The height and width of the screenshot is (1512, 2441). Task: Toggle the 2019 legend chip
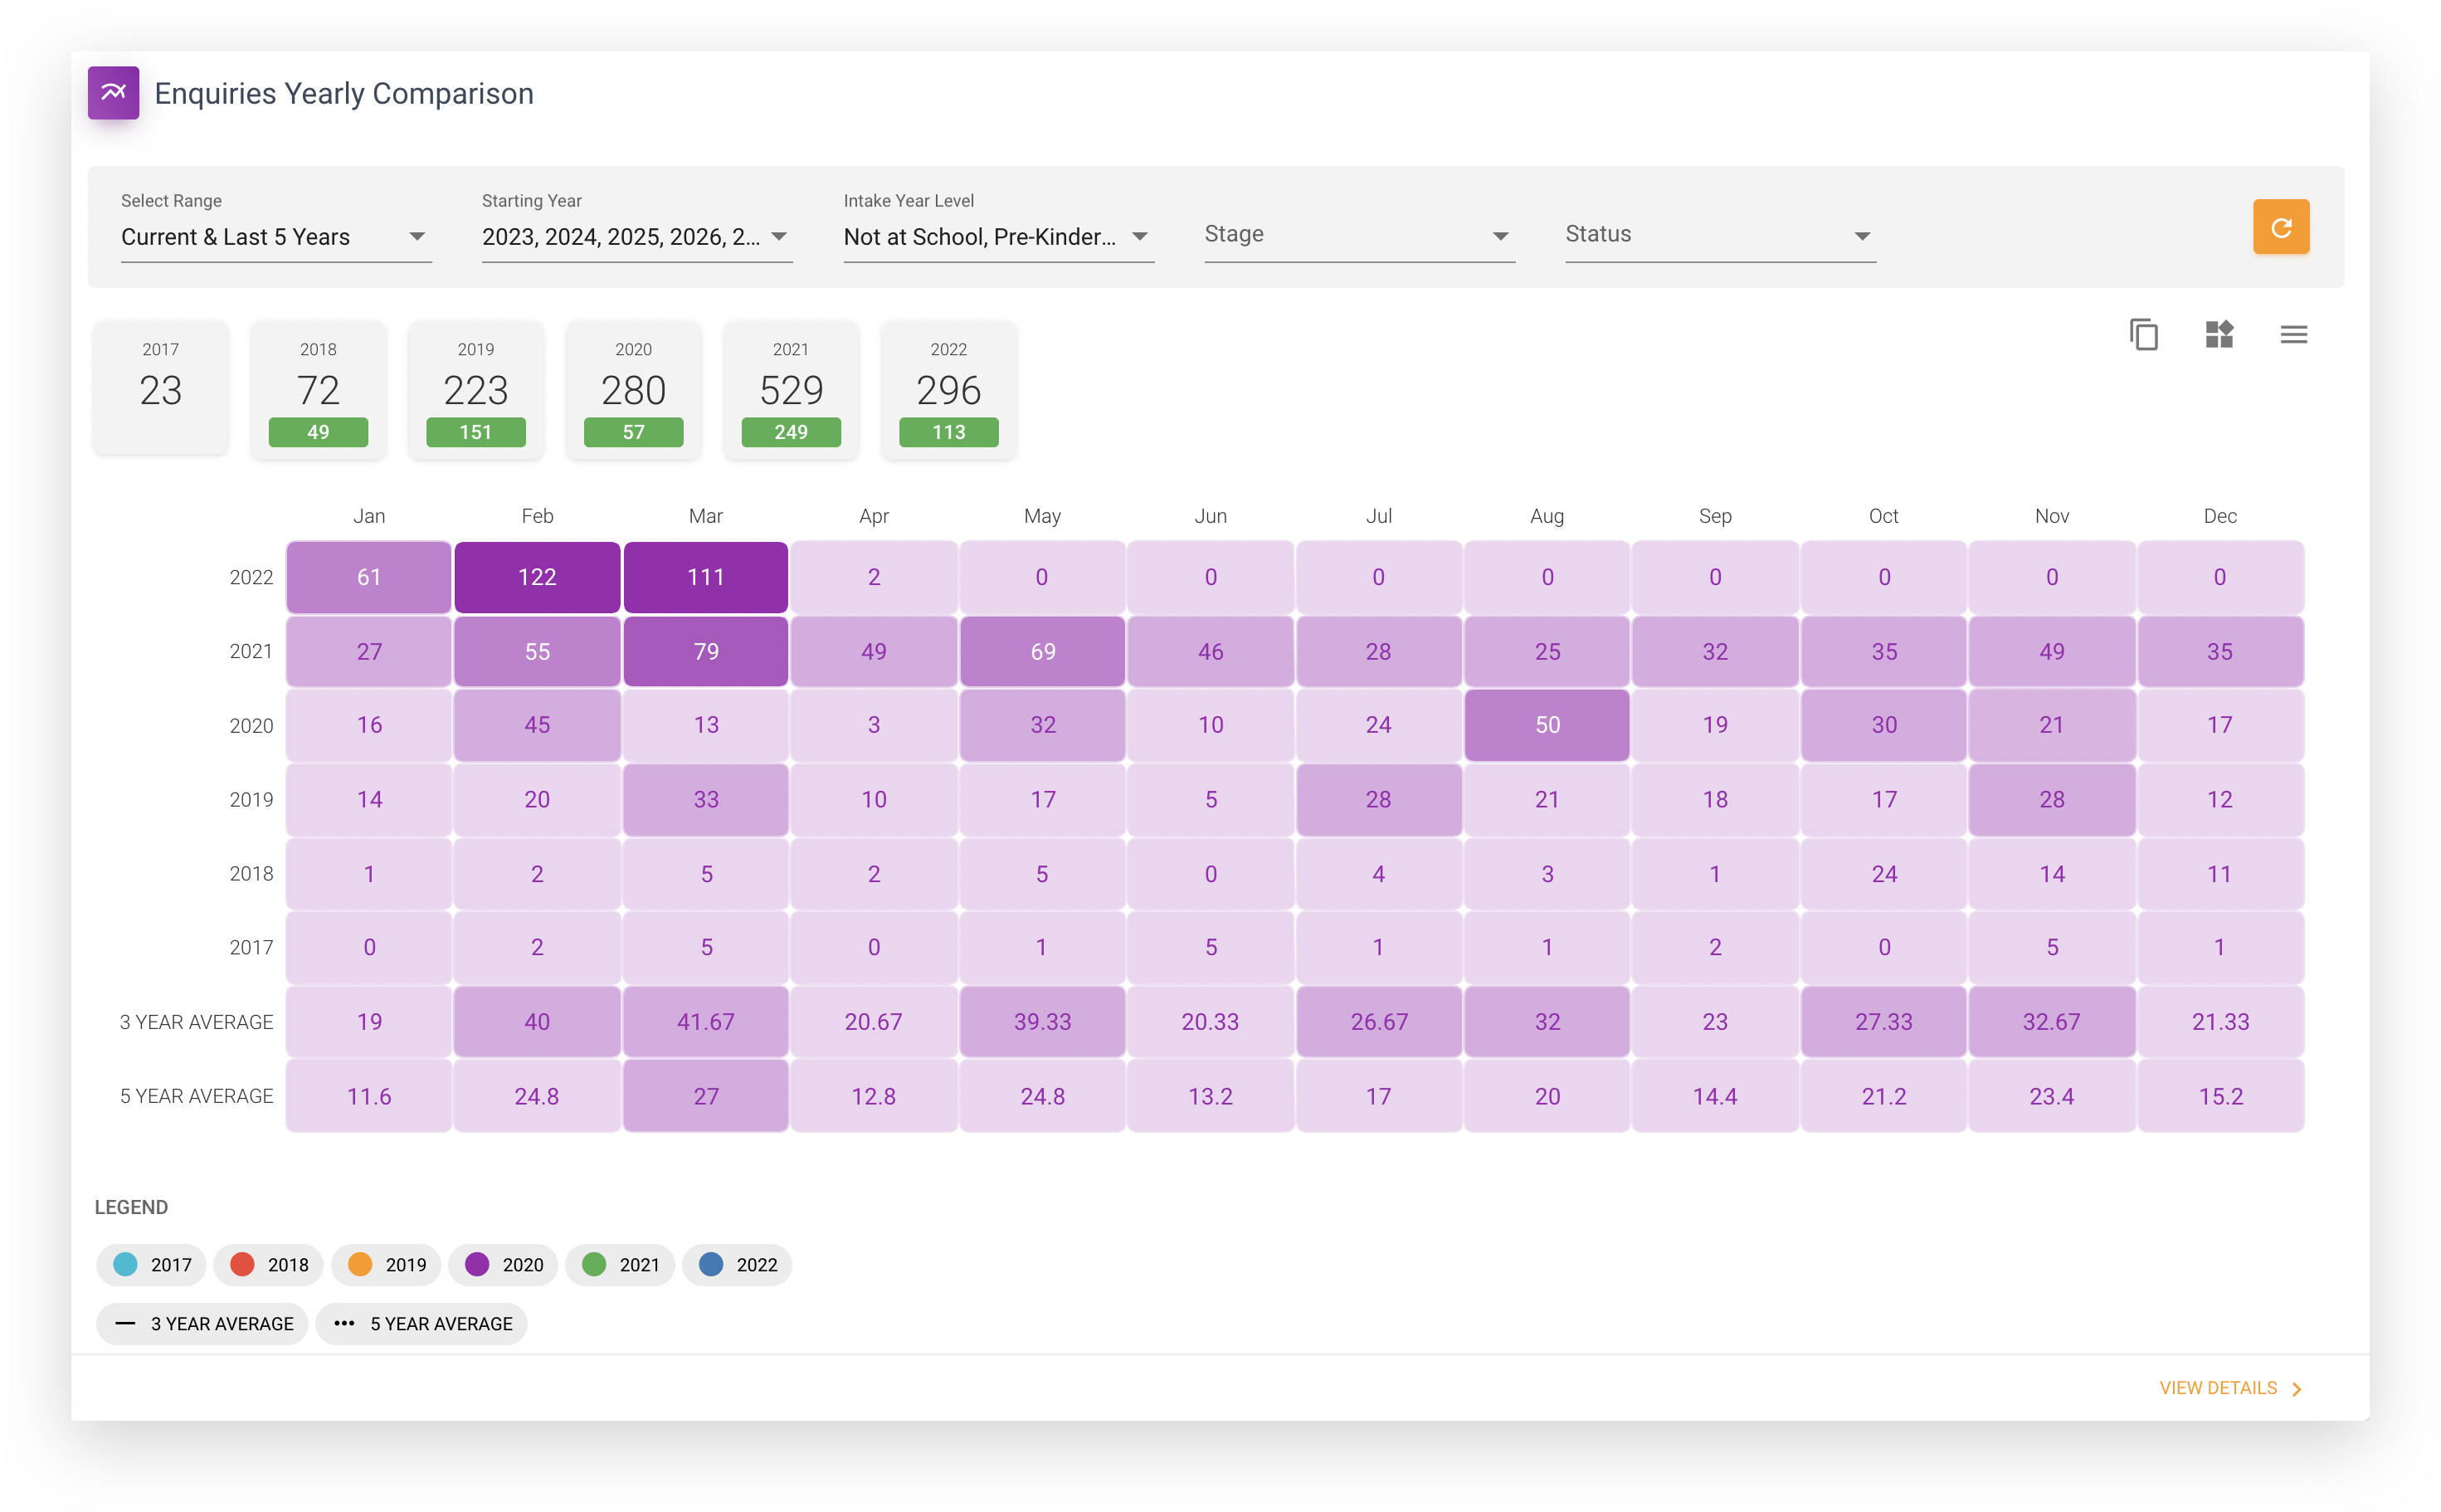click(x=387, y=1265)
